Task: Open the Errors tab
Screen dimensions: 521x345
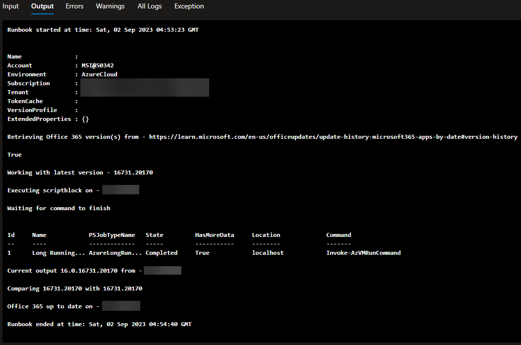Action: click(x=74, y=6)
